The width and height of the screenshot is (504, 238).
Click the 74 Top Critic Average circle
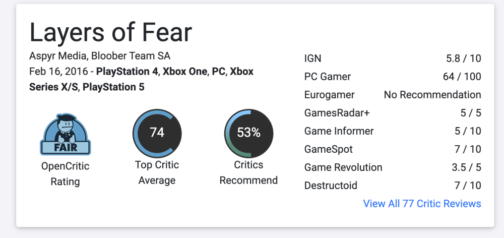(x=157, y=133)
